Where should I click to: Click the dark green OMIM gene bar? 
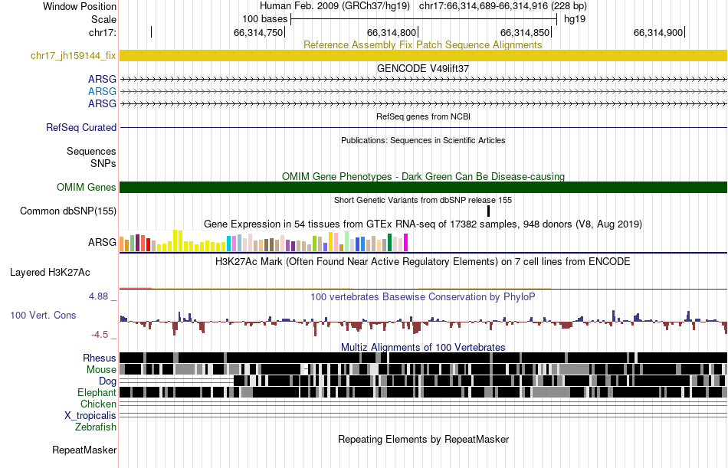(x=423, y=187)
